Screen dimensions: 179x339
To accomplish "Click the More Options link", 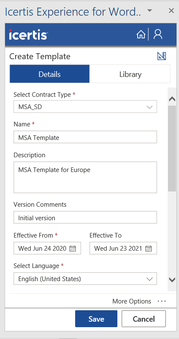I will (x=132, y=301).
